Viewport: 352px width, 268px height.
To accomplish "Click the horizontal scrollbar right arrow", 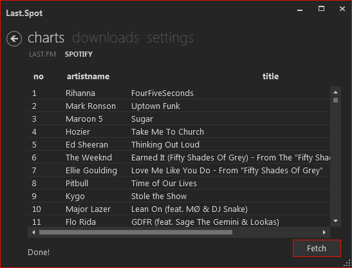I will pyautogui.click(x=324, y=233).
